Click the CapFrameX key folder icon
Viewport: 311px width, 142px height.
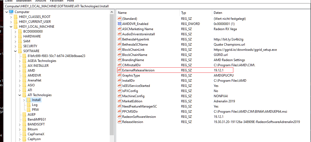click(24, 134)
